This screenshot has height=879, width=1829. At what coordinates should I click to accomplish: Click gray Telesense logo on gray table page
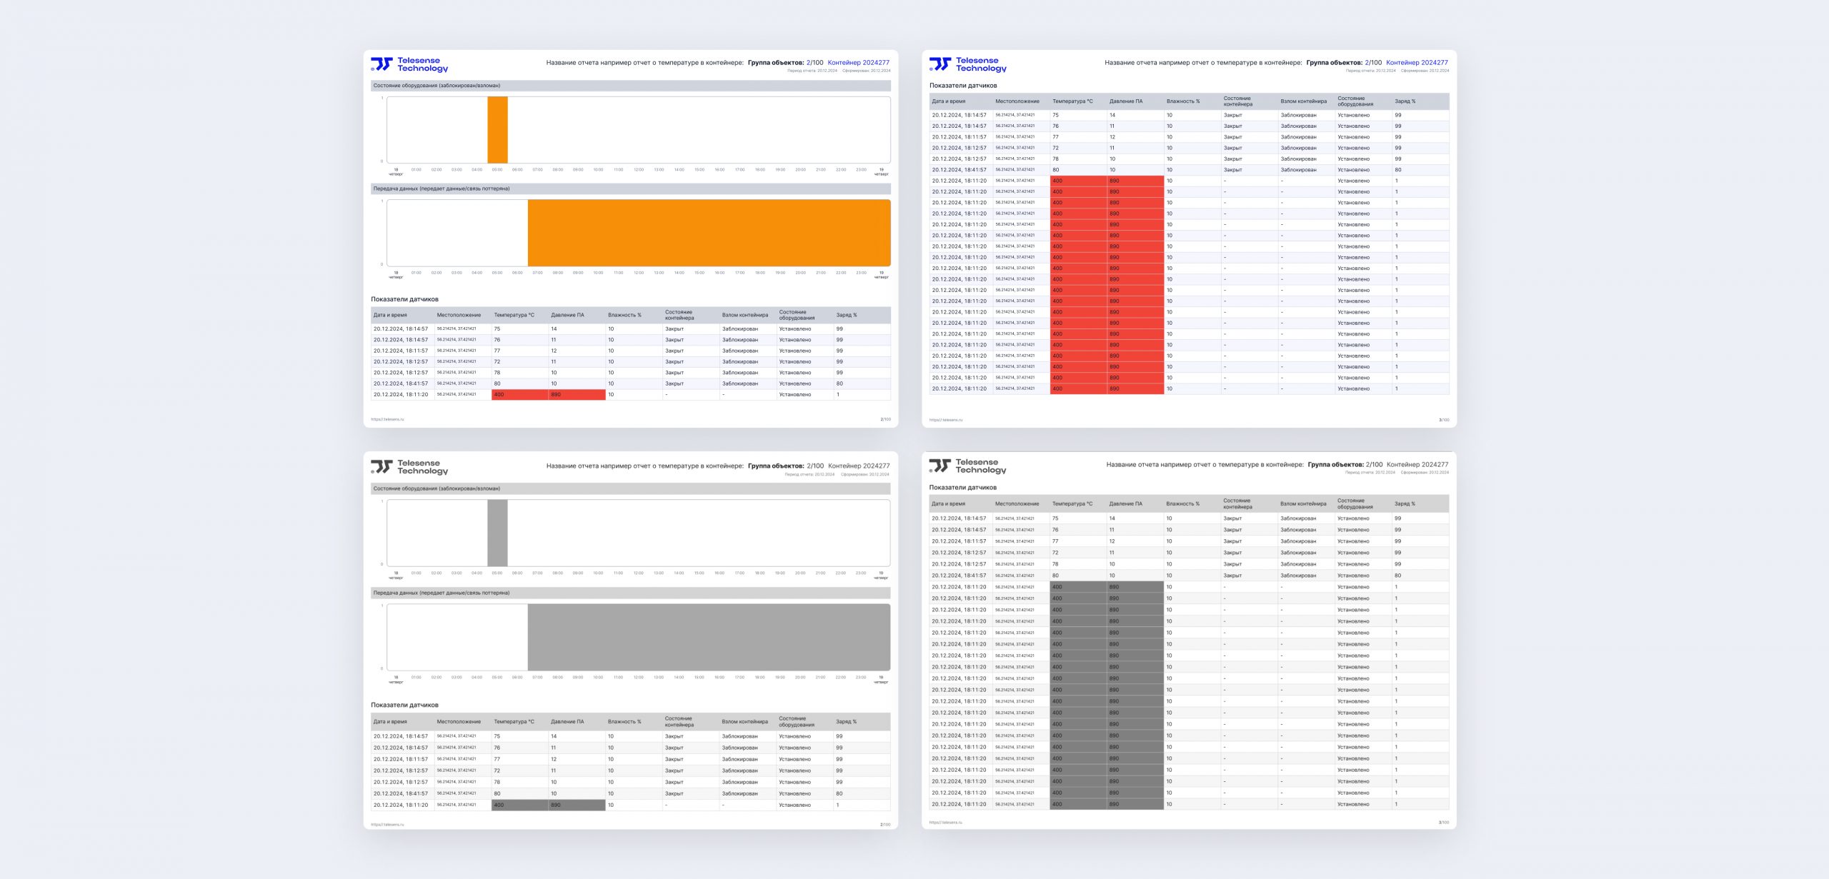pyautogui.click(x=967, y=466)
